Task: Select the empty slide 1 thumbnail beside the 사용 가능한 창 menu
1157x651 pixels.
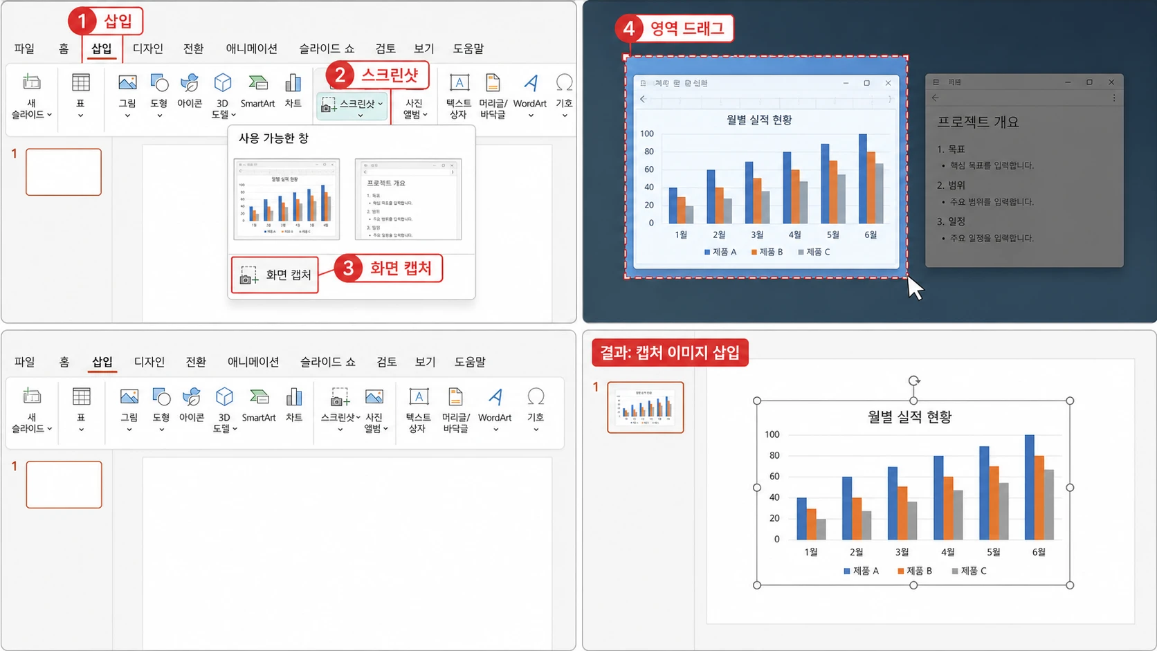Action: click(64, 172)
